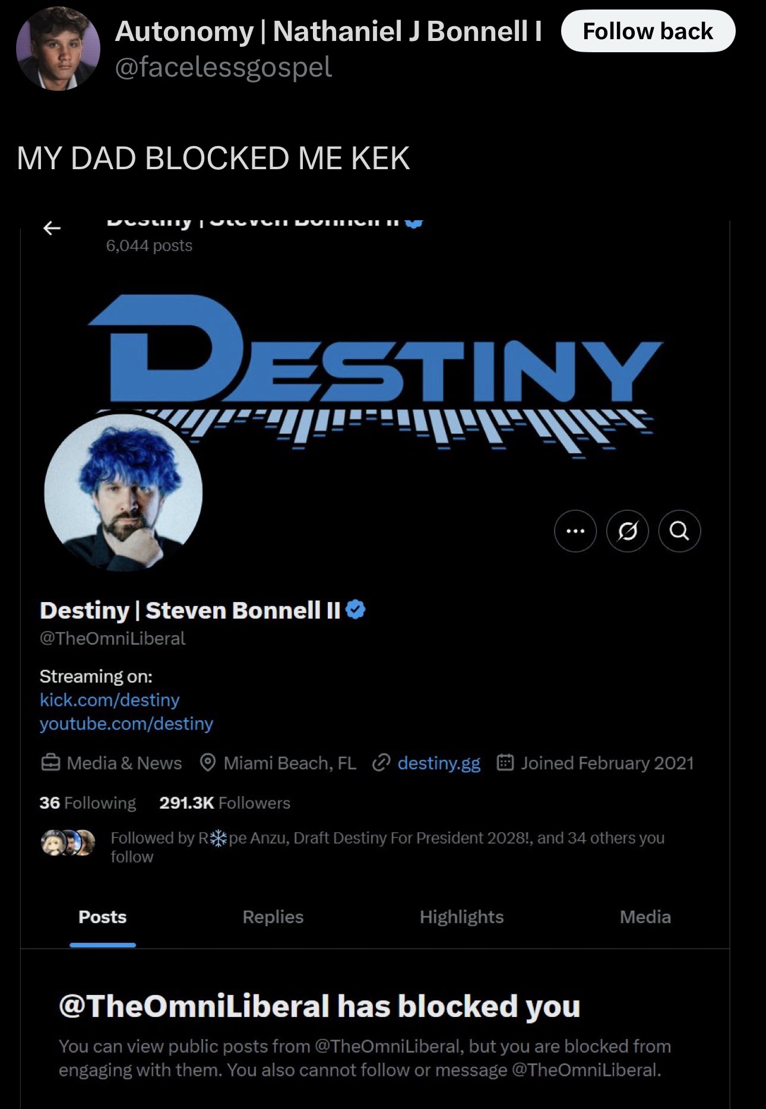
Task: View the 291.3K Followers list
Action: tap(225, 803)
